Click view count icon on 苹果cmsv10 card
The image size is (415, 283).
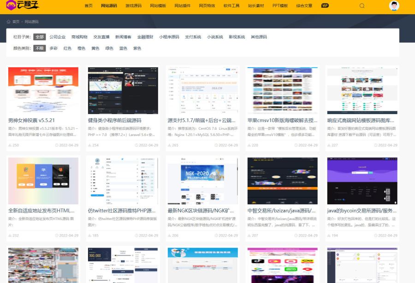[x=249, y=145]
